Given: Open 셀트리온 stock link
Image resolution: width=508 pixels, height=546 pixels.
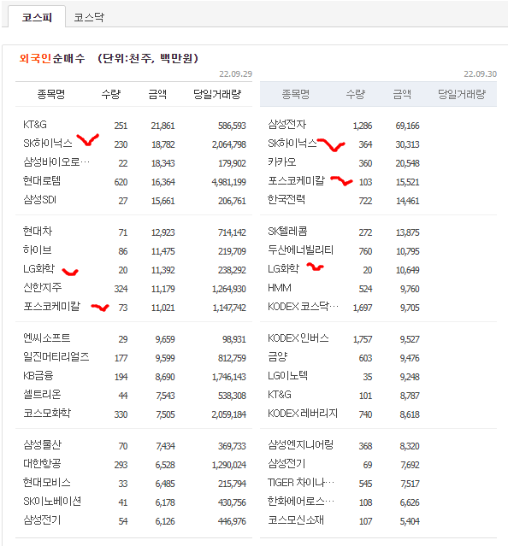Looking at the screenshot, I should 42,395.
